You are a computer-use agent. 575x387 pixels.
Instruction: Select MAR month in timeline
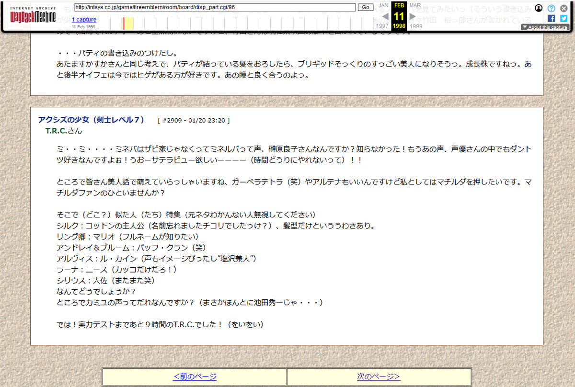[415, 5]
